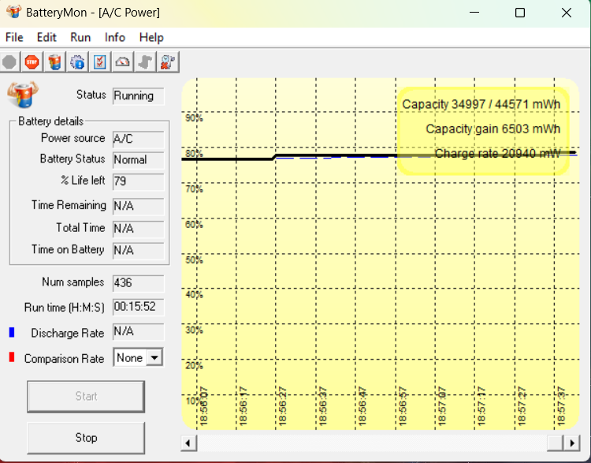
Task: Click the Total Time N/A field
Action: (139, 229)
